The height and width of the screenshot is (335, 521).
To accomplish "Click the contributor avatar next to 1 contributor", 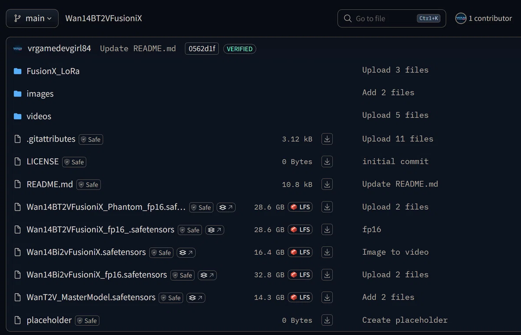I will pyautogui.click(x=461, y=18).
